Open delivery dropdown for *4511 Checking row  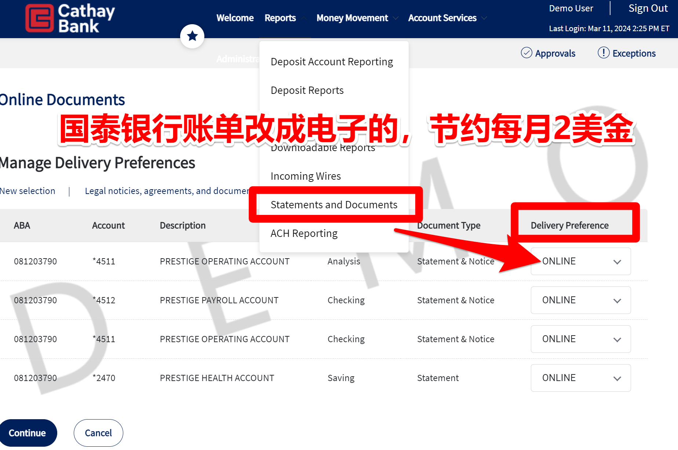point(581,339)
